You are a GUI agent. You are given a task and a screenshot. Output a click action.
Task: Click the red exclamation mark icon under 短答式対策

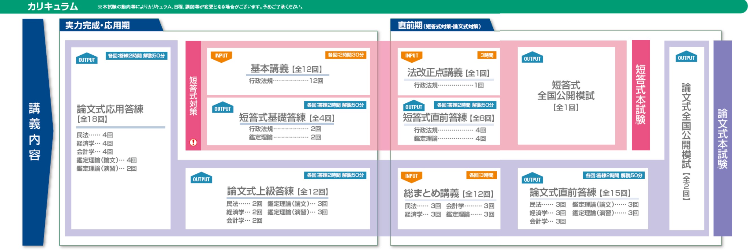[x=193, y=142]
